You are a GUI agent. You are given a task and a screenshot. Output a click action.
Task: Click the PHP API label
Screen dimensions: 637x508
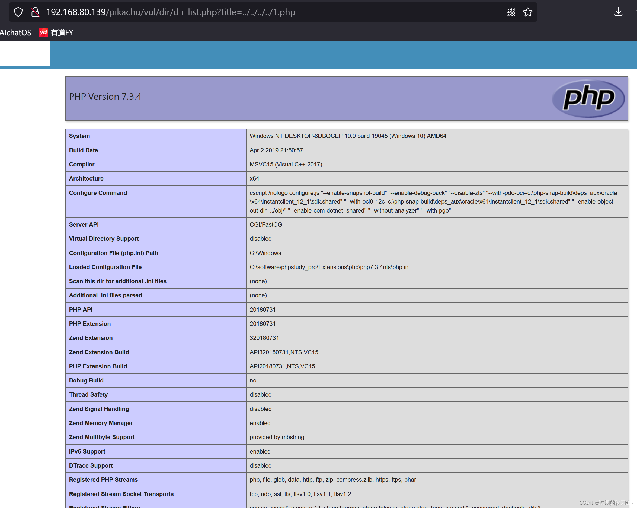tap(81, 310)
